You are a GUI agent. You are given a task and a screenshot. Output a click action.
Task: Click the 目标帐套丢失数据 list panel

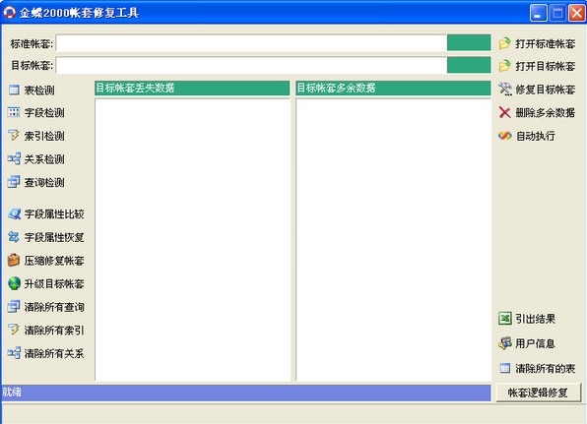[x=192, y=239]
